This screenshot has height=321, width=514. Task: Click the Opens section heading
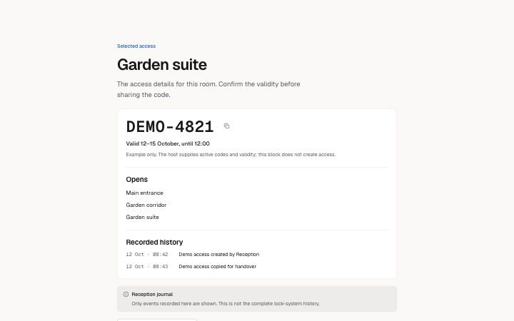click(x=136, y=180)
